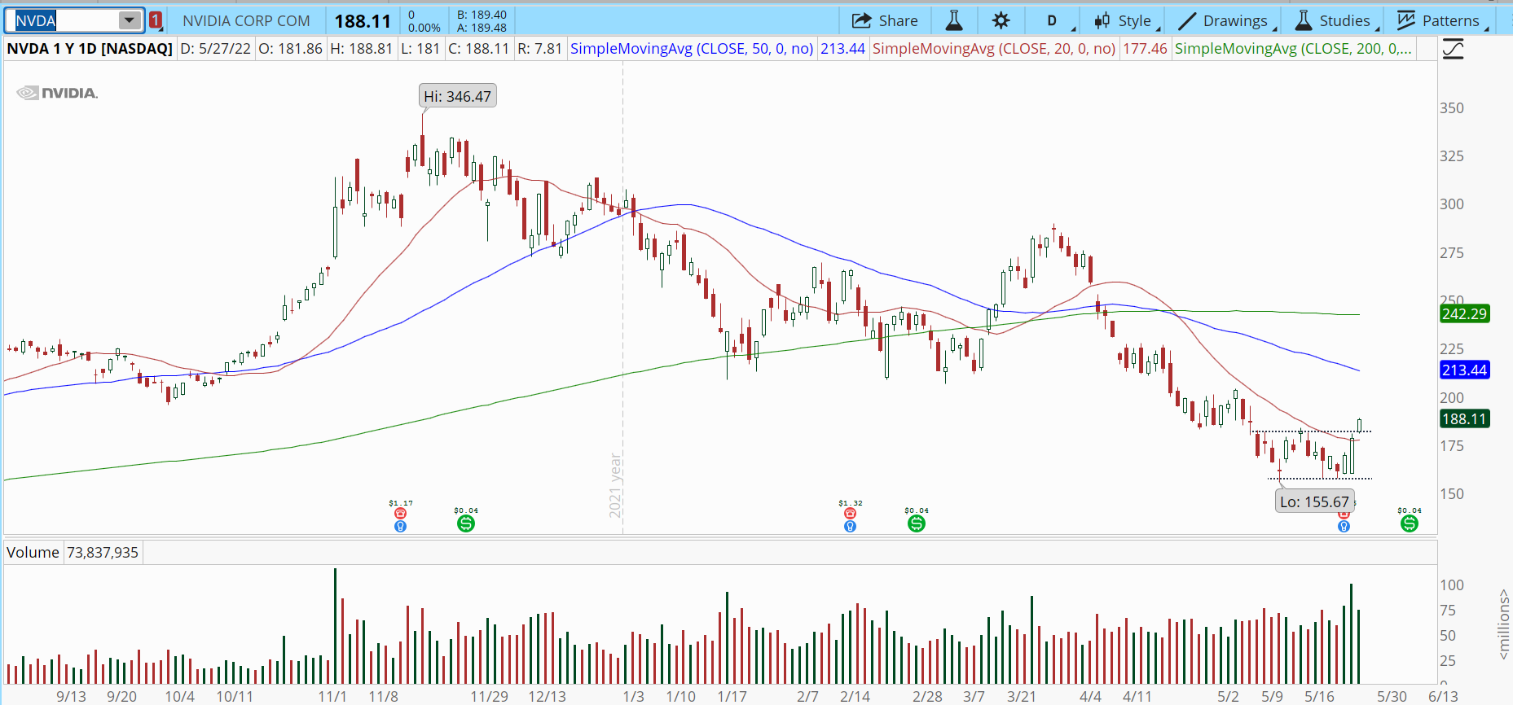Open the flask icon beside Share
The image size is (1513, 705).
953,21
